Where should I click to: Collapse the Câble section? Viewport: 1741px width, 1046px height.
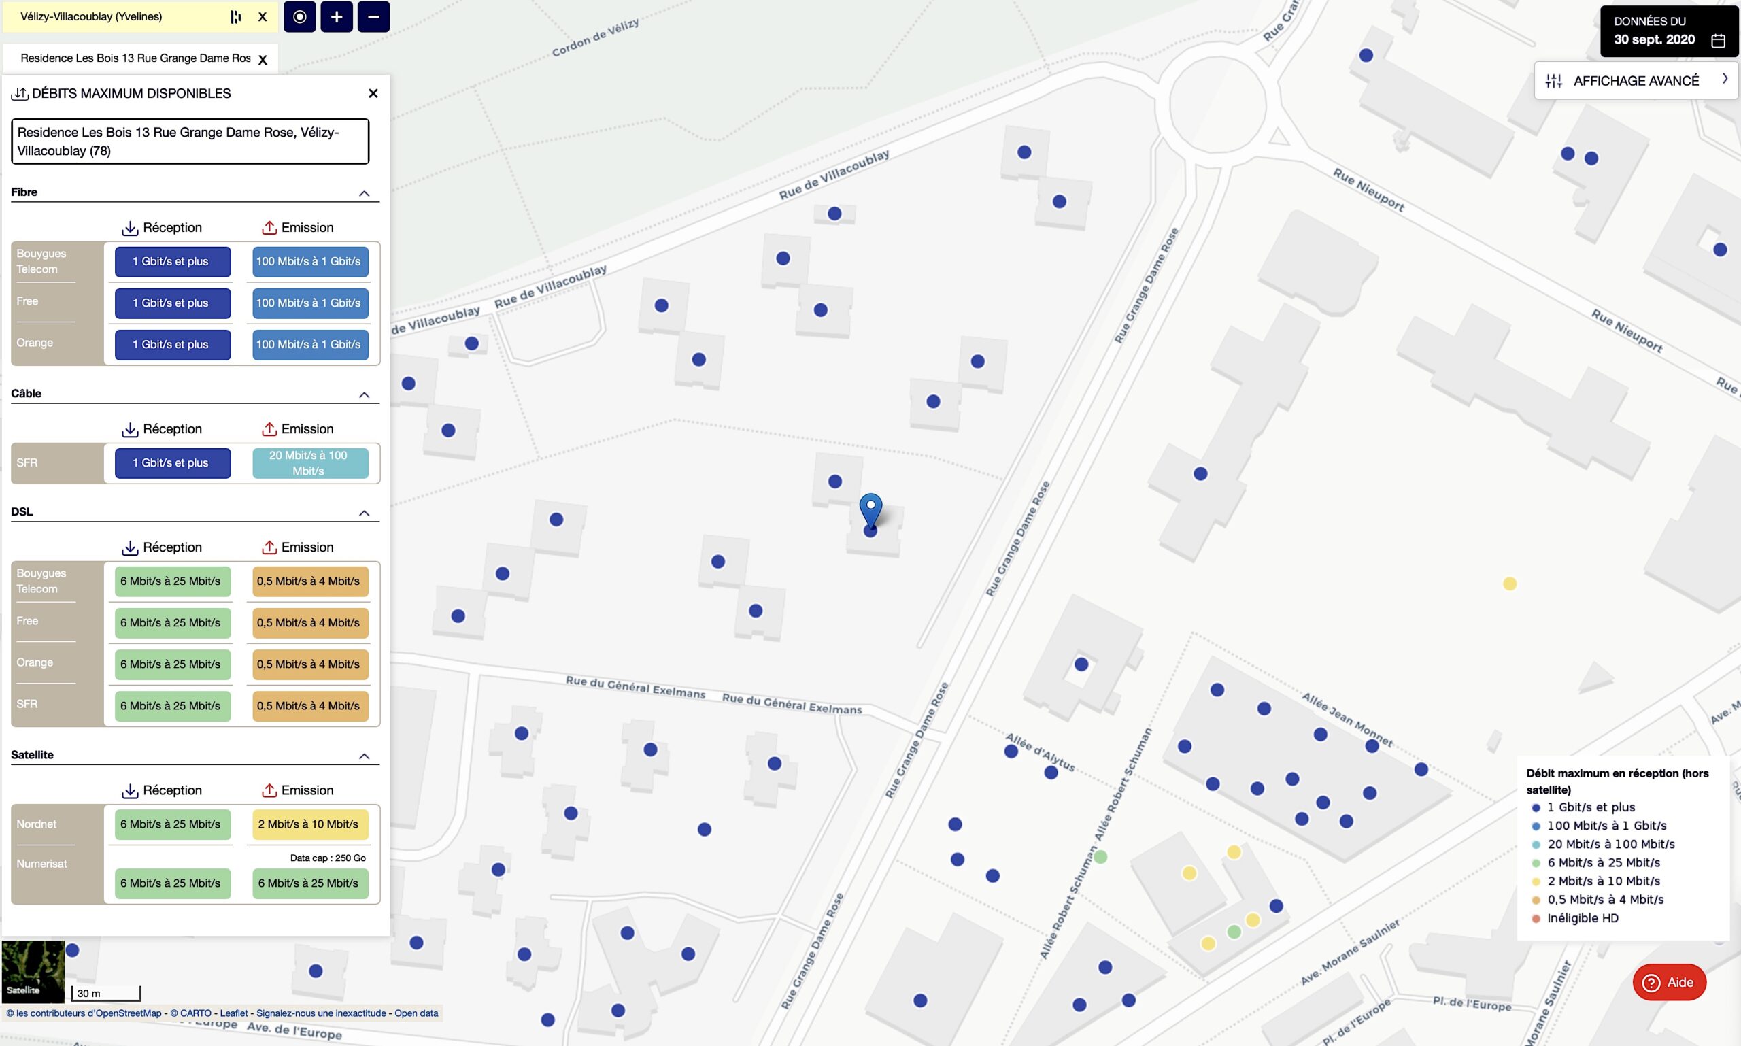[x=364, y=394]
